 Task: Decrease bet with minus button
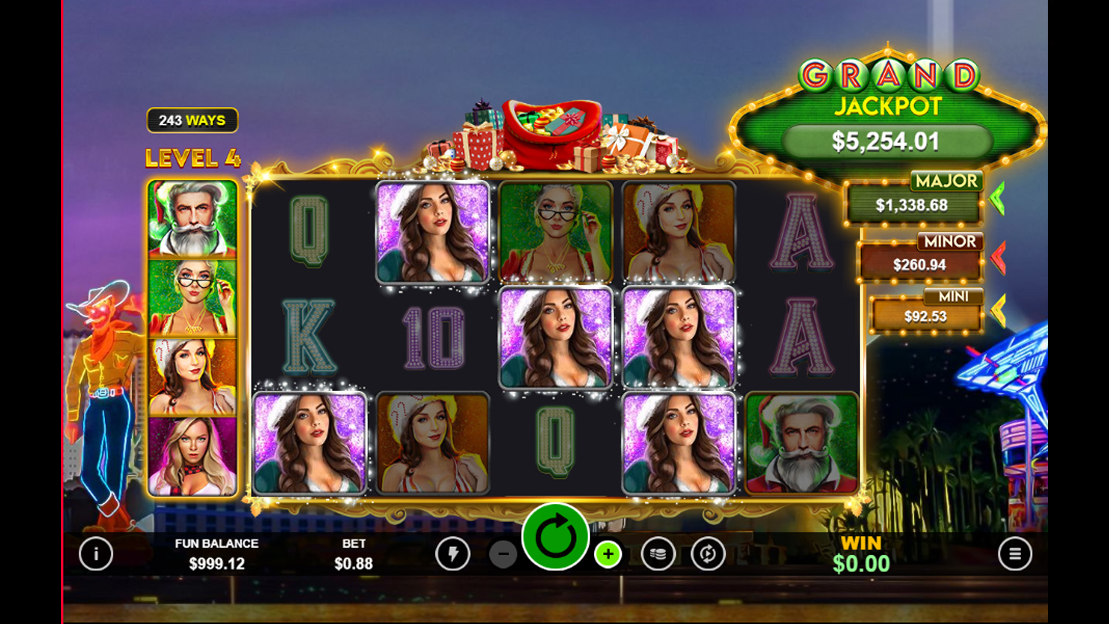pyautogui.click(x=503, y=555)
